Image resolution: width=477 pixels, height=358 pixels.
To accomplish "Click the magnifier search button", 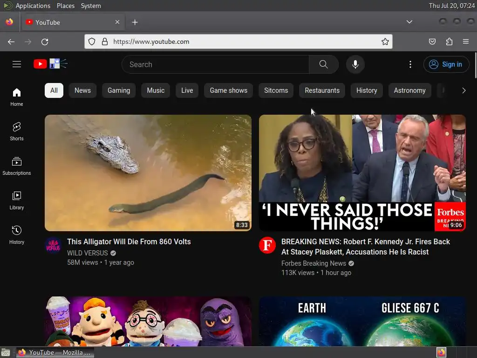I will pyautogui.click(x=323, y=64).
